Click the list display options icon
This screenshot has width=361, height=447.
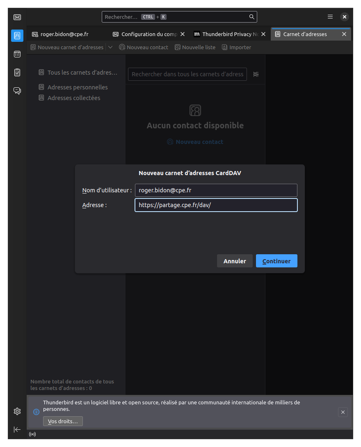click(256, 74)
